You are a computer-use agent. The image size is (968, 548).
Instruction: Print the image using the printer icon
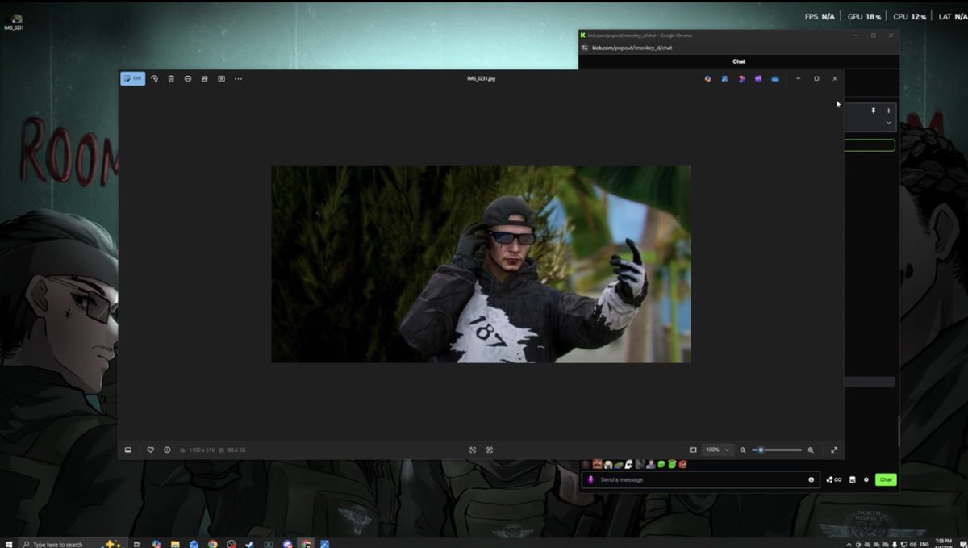pos(188,78)
